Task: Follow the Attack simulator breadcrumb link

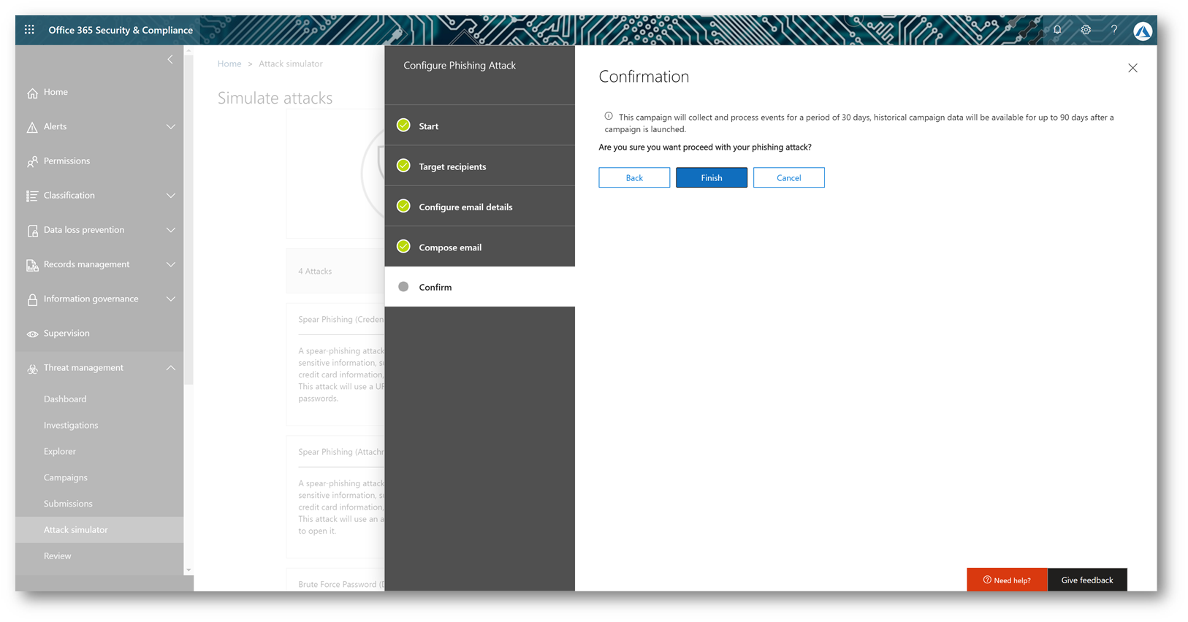Action: tap(291, 64)
